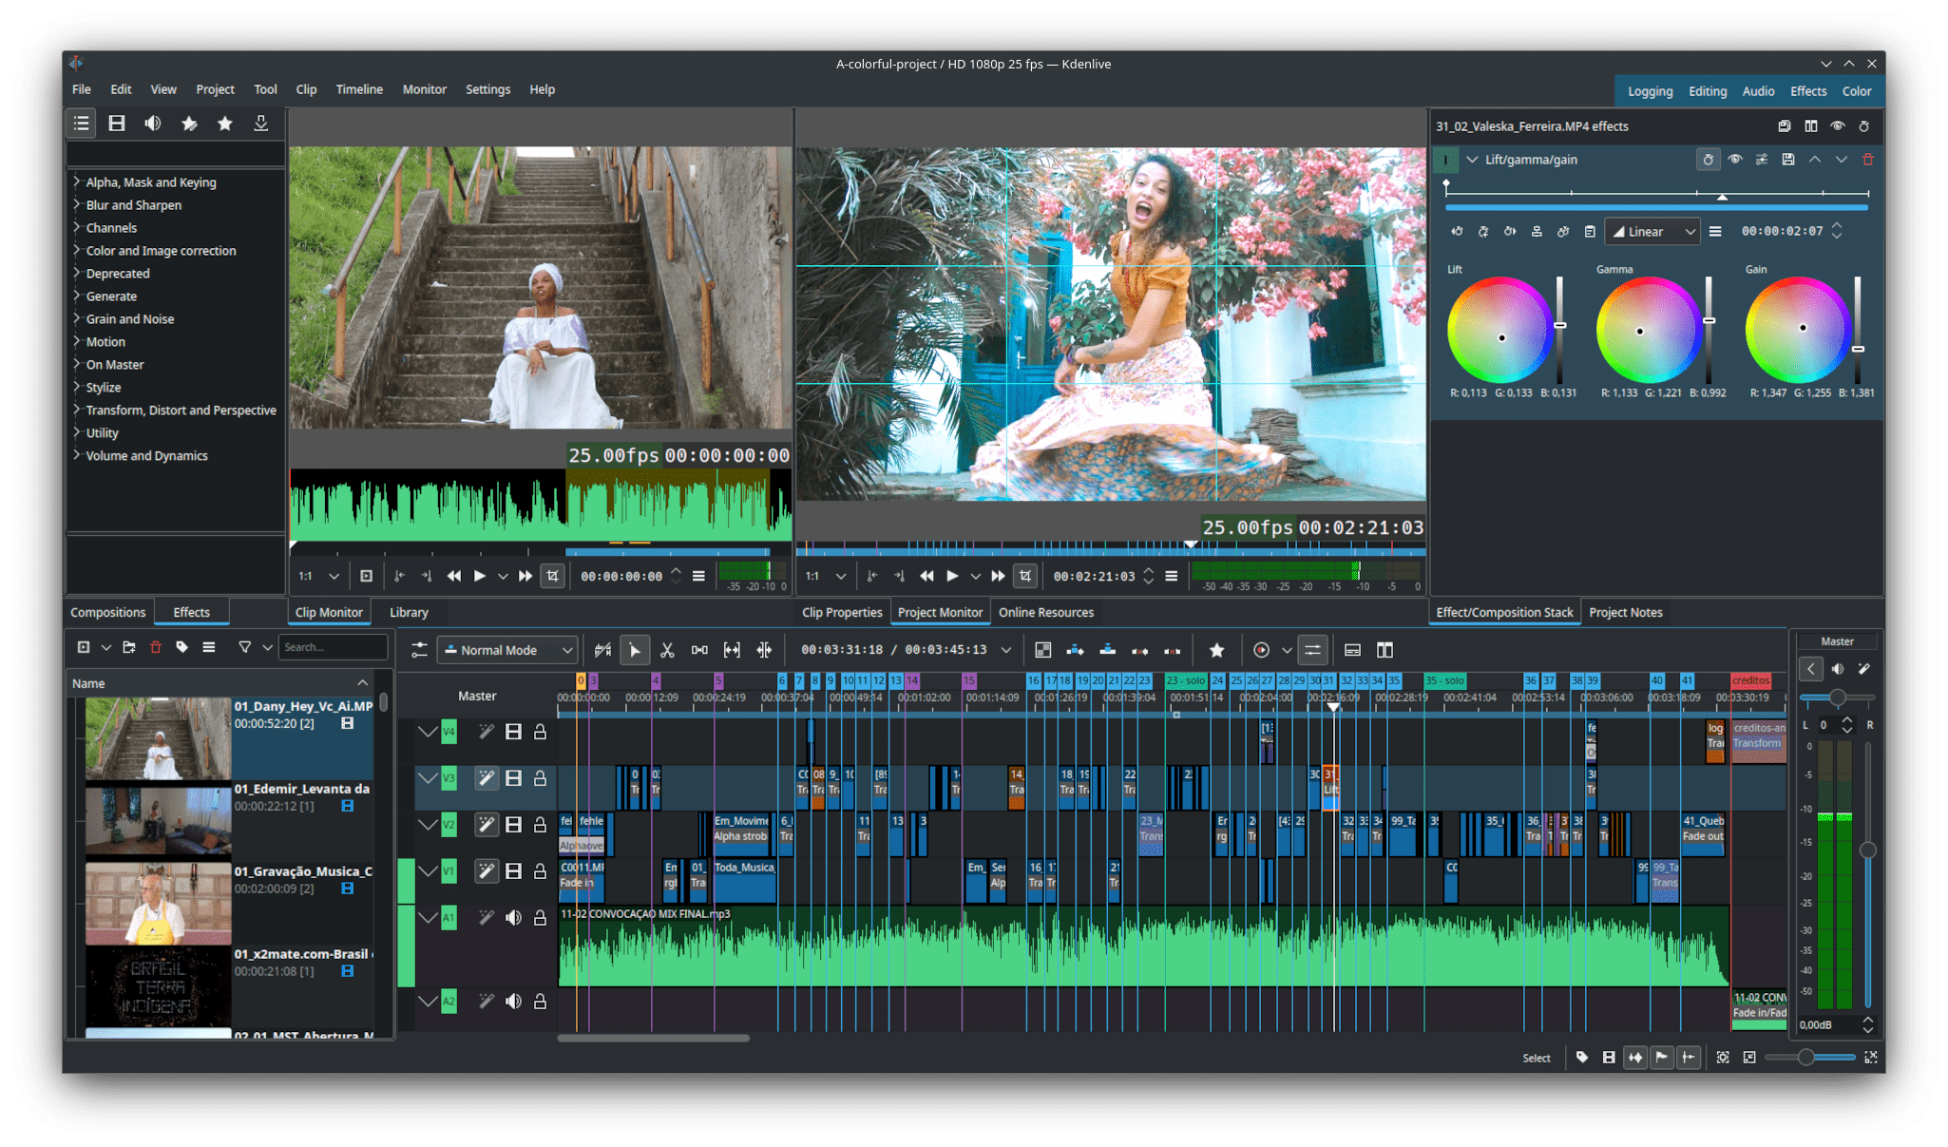Delete the Lift/gamma/gain effect with trash icon
This screenshot has height=1147, width=1948.
(1867, 160)
